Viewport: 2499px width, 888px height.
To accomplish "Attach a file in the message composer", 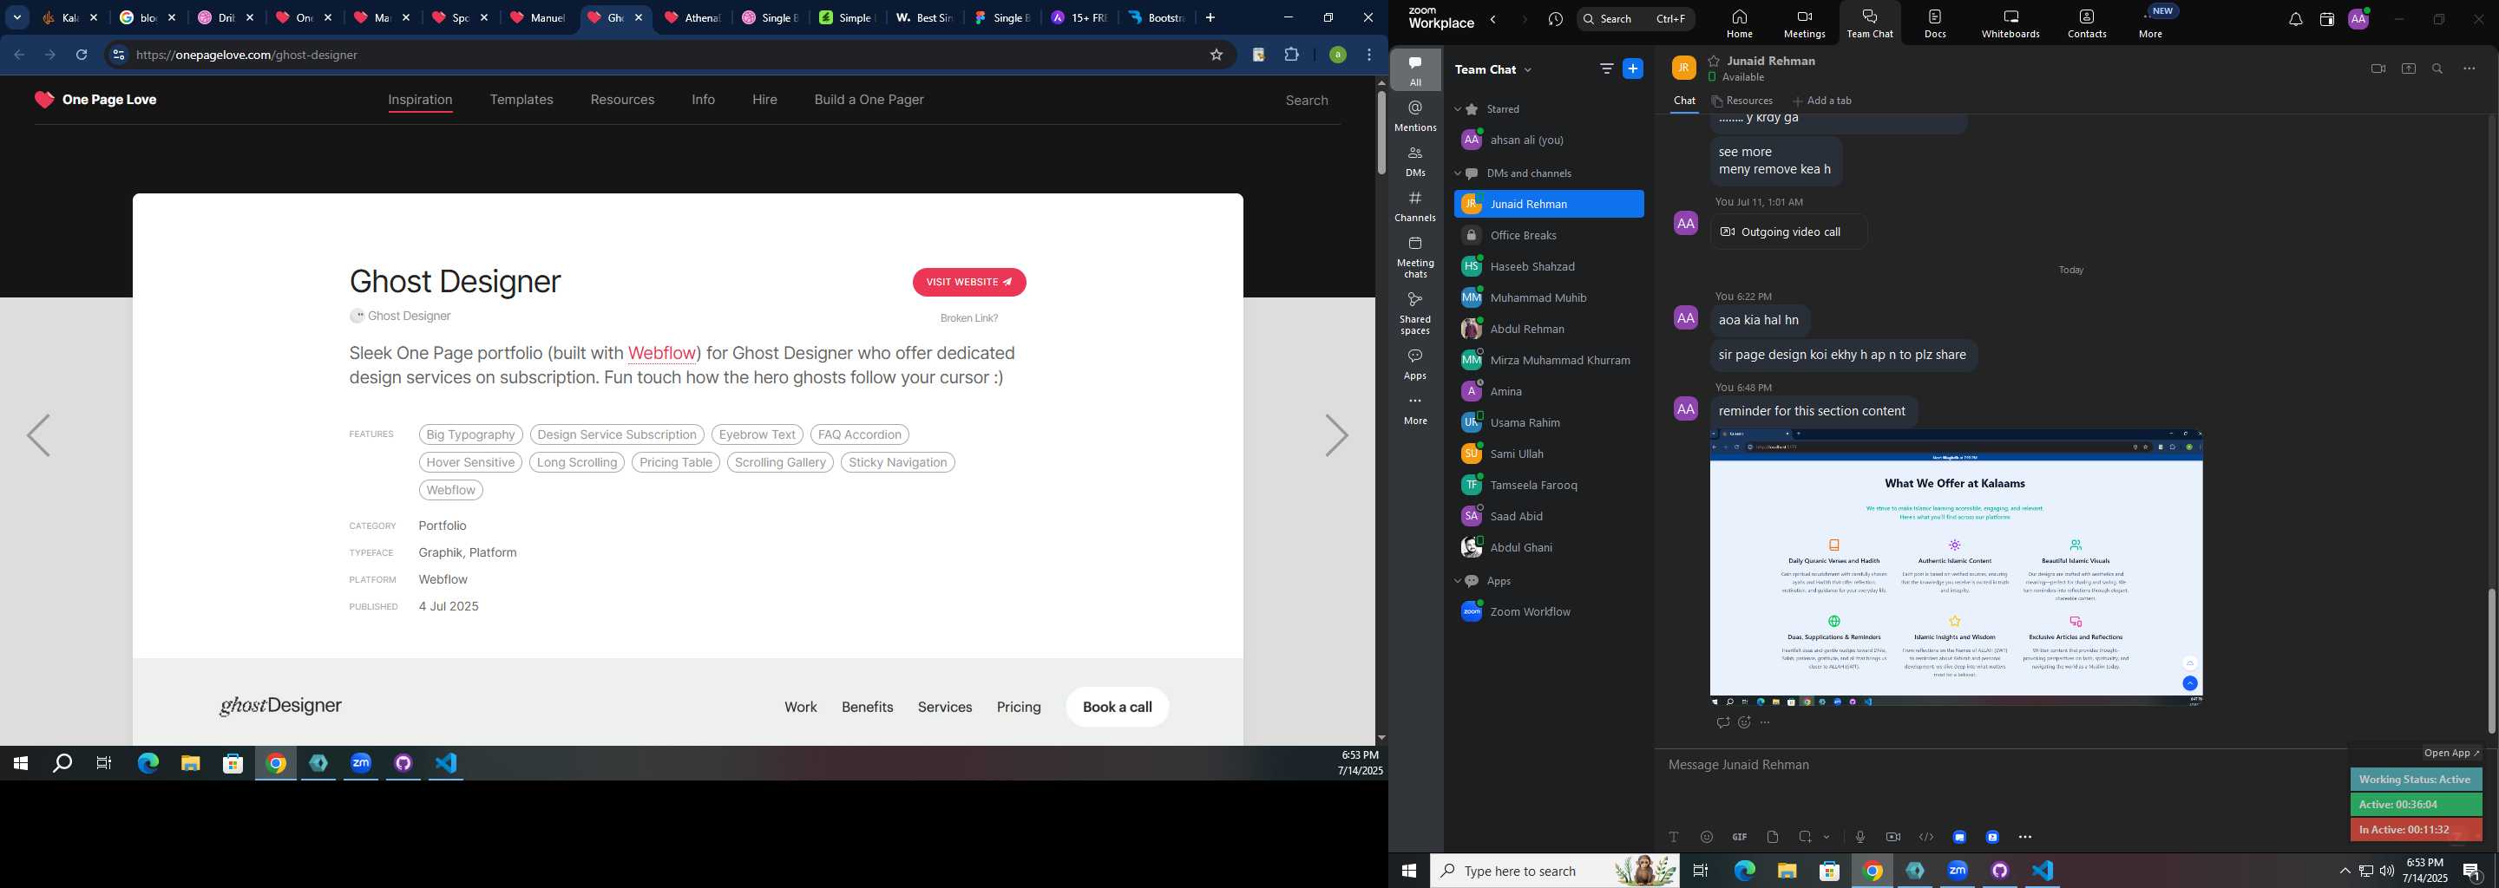I will point(1773,837).
